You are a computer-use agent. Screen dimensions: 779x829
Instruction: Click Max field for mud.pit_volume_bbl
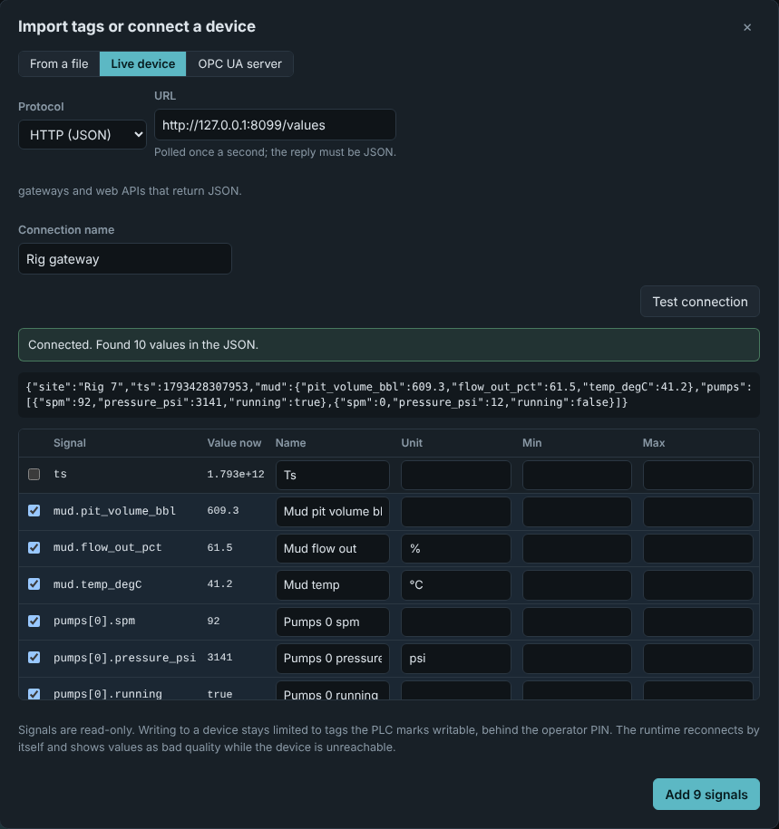pyautogui.click(x=697, y=511)
